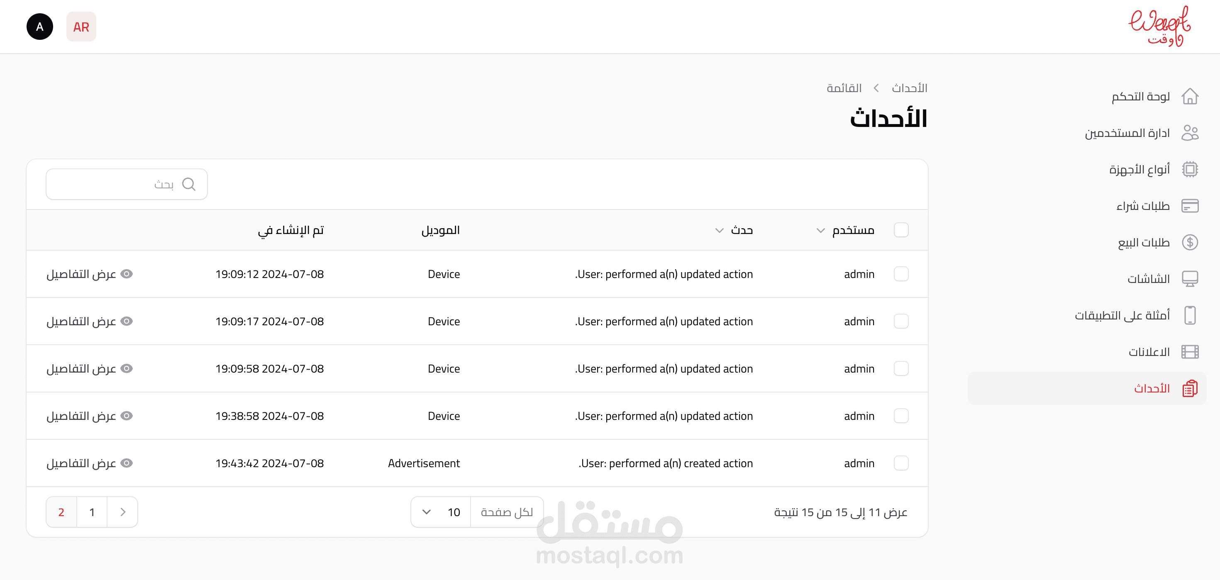Go to pagination page 1
The height and width of the screenshot is (580, 1220).
point(92,512)
